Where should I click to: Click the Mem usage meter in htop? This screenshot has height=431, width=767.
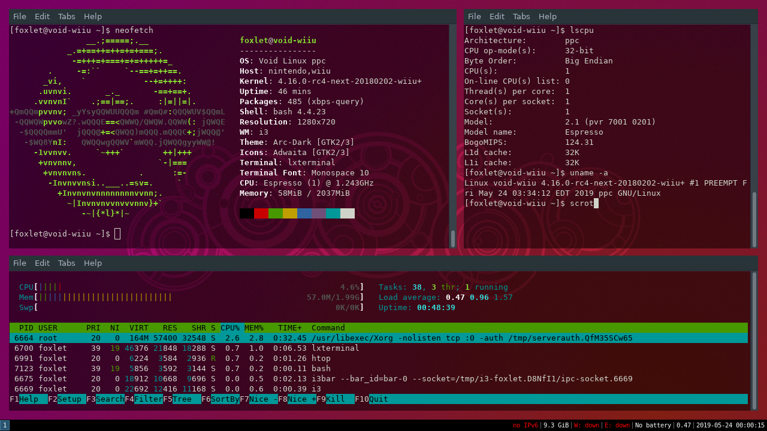(192, 298)
